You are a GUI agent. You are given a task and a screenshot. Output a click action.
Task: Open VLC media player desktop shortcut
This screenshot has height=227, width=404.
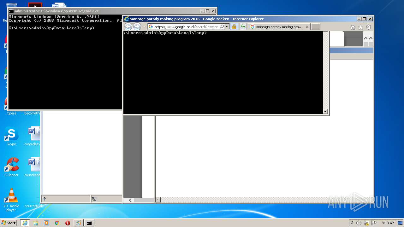click(x=11, y=200)
